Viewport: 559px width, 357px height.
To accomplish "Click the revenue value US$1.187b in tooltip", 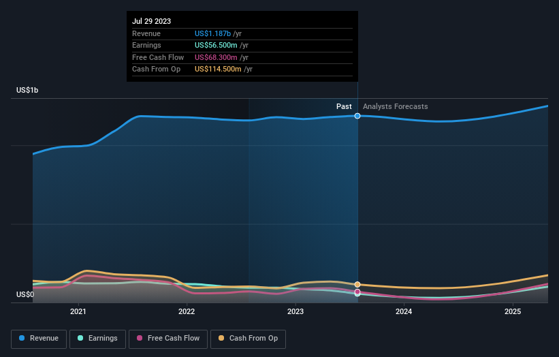I will pyautogui.click(x=212, y=33).
